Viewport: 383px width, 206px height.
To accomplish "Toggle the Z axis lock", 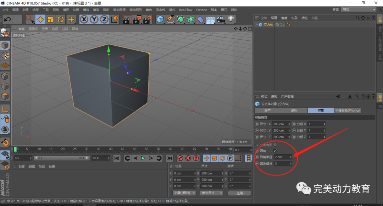I will pyautogui.click(x=104, y=19).
